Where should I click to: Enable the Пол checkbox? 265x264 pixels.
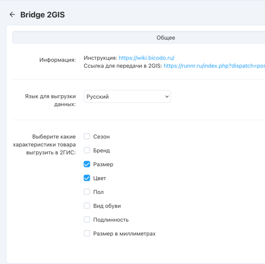coord(87,192)
